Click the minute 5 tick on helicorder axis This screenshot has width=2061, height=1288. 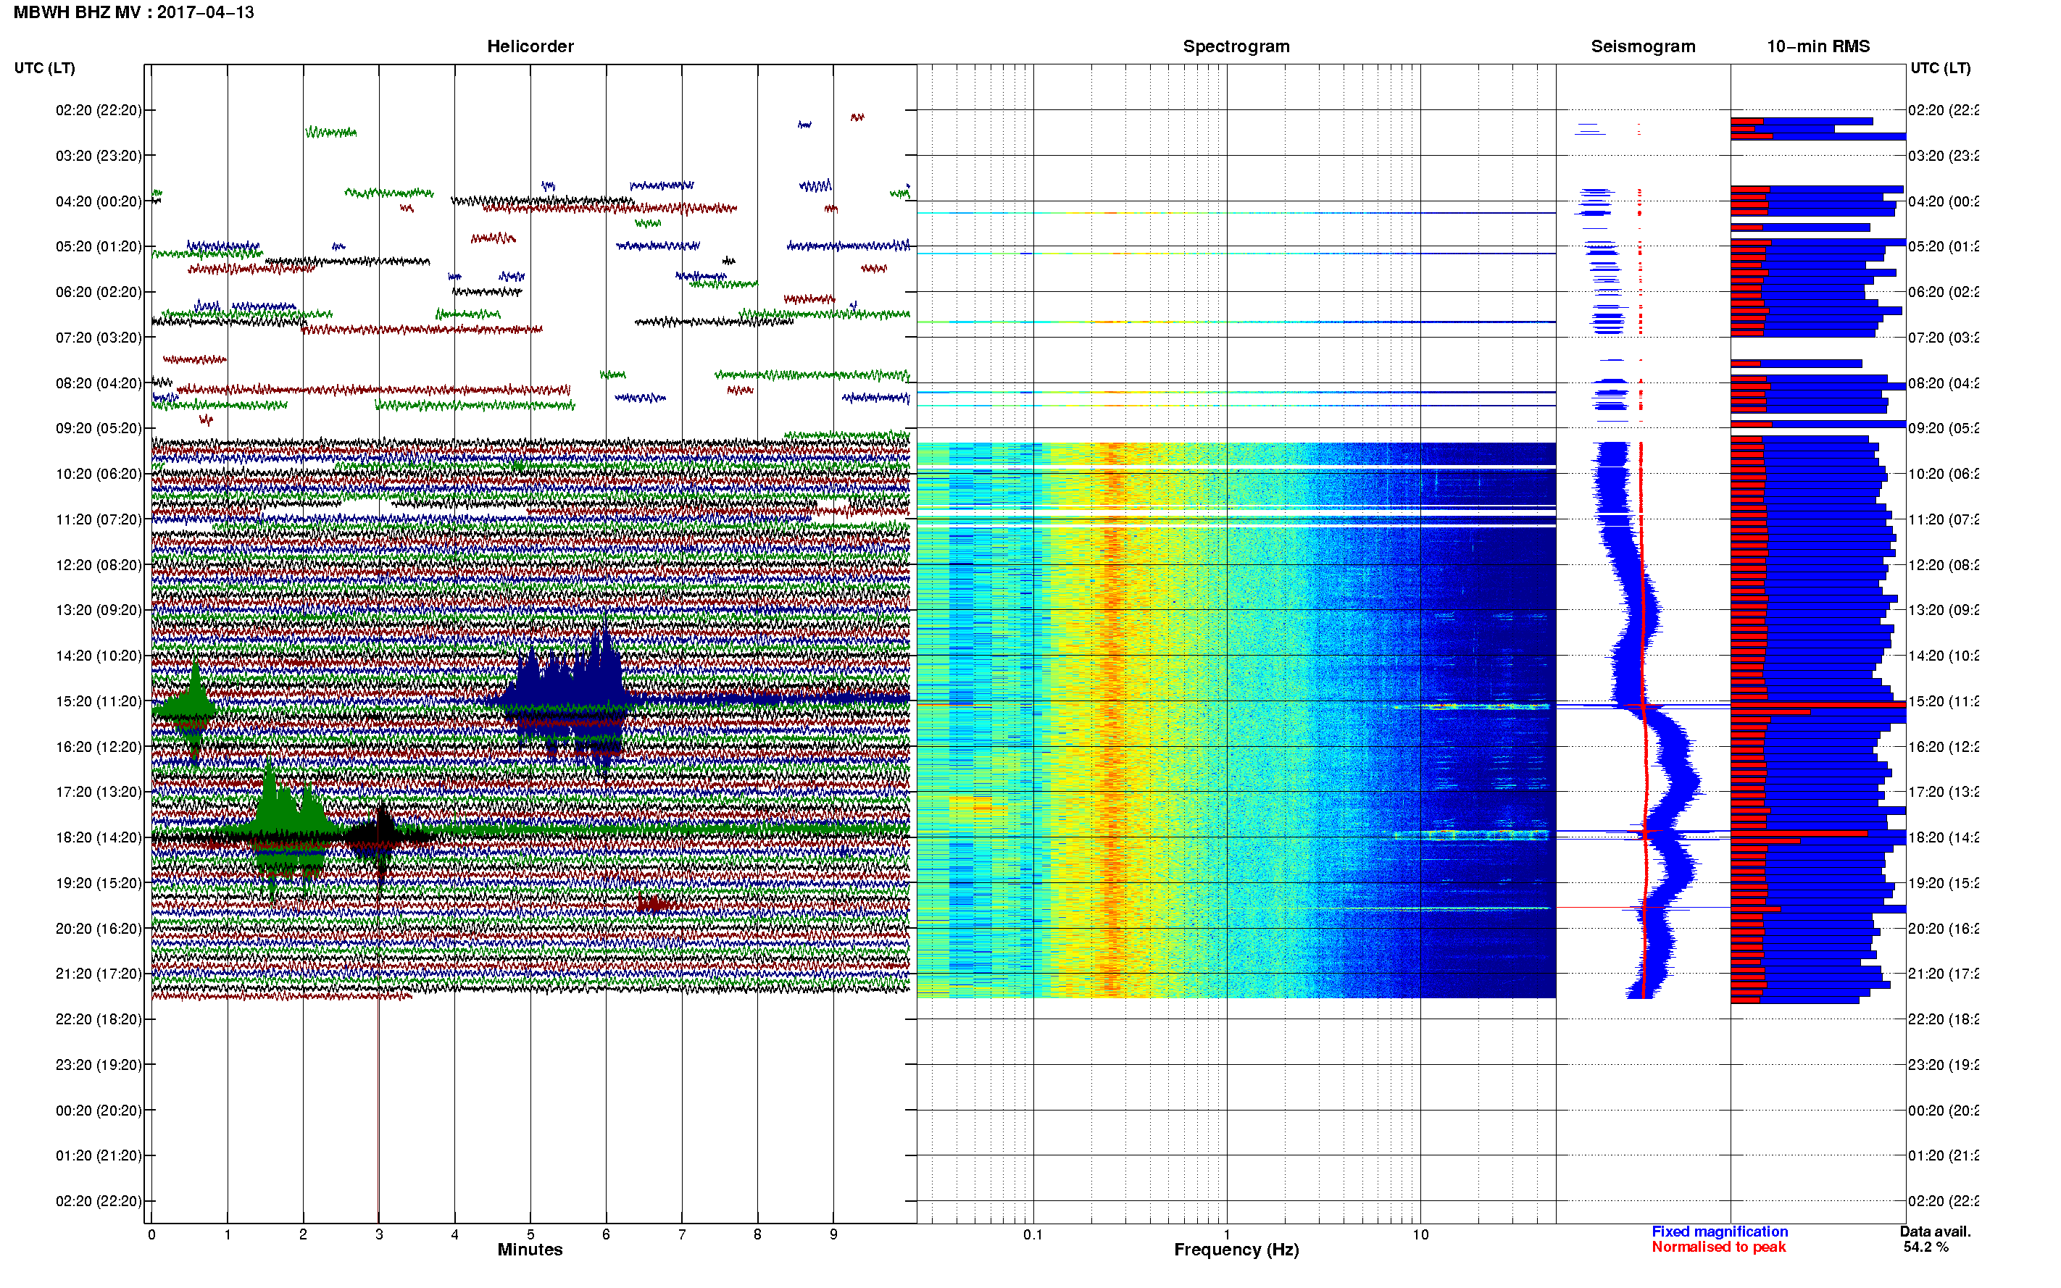[x=530, y=1234]
